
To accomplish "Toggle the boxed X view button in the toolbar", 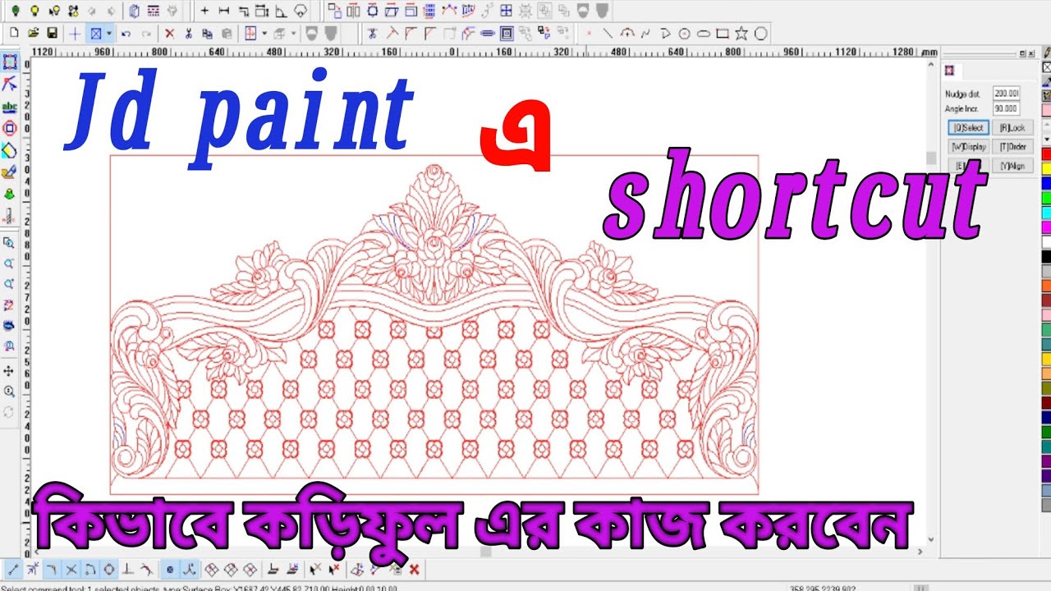I will tap(96, 34).
